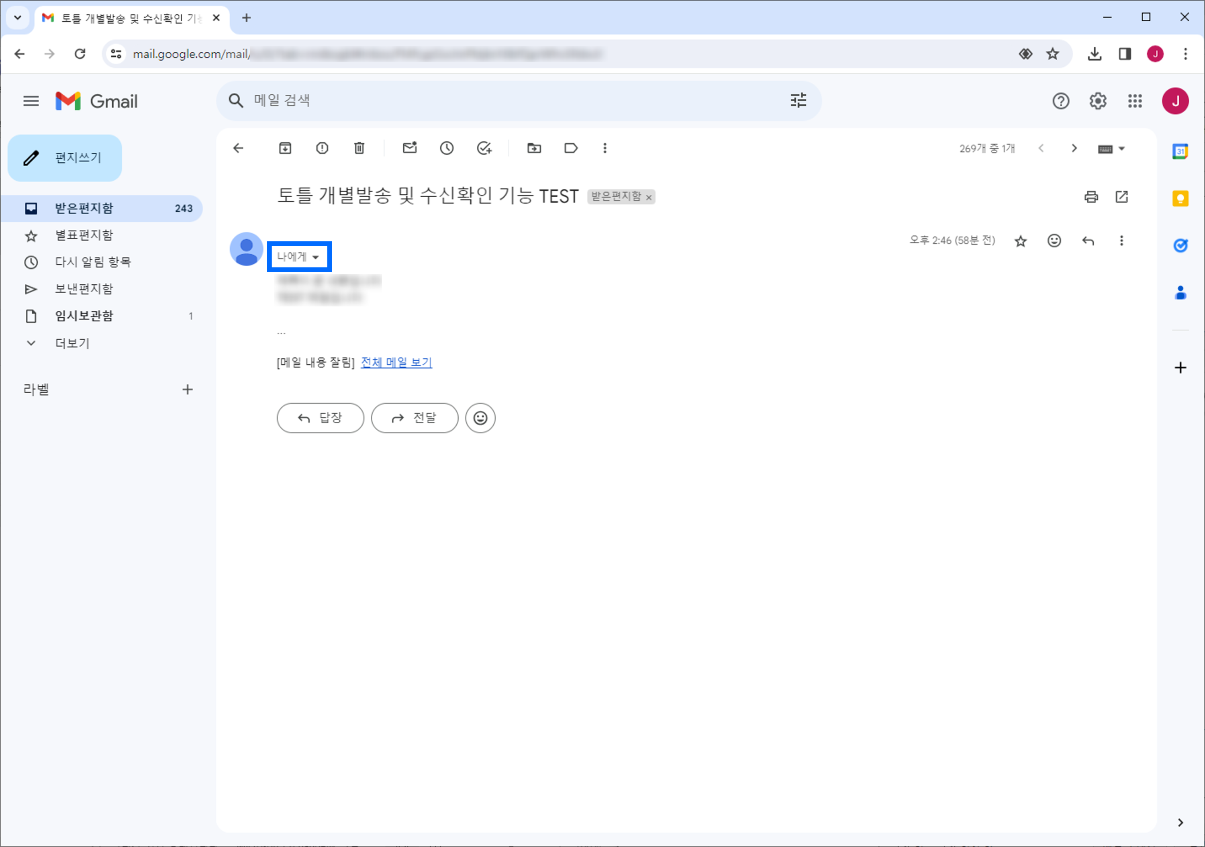Archive this email
The height and width of the screenshot is (847, 1205).
pyautogui.click(x=285, y=148)
